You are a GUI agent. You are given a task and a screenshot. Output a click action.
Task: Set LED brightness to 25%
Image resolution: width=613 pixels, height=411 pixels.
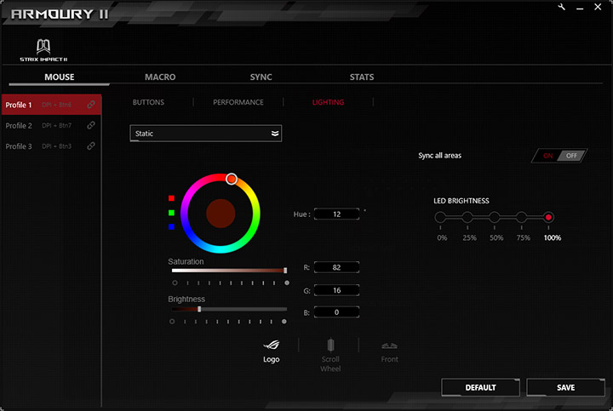click(467, 217)
